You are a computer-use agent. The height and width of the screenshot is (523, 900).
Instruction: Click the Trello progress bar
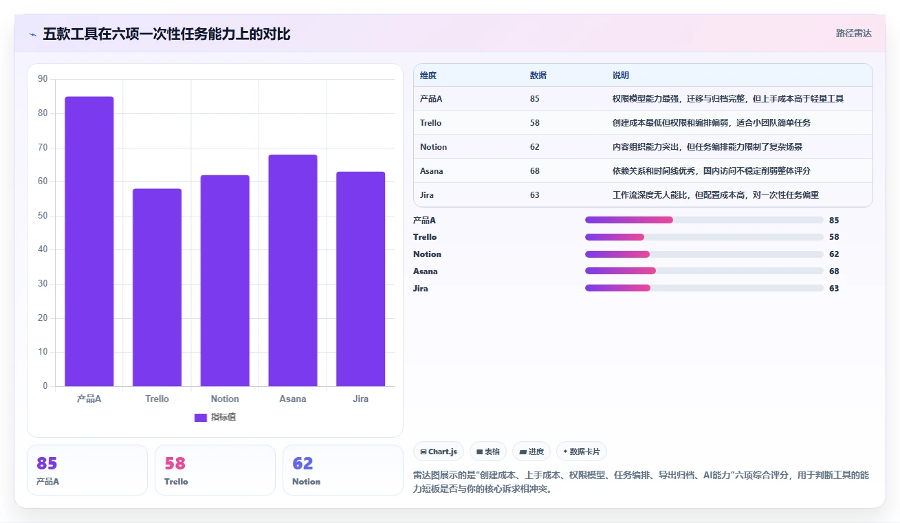(x=704, y=237)
